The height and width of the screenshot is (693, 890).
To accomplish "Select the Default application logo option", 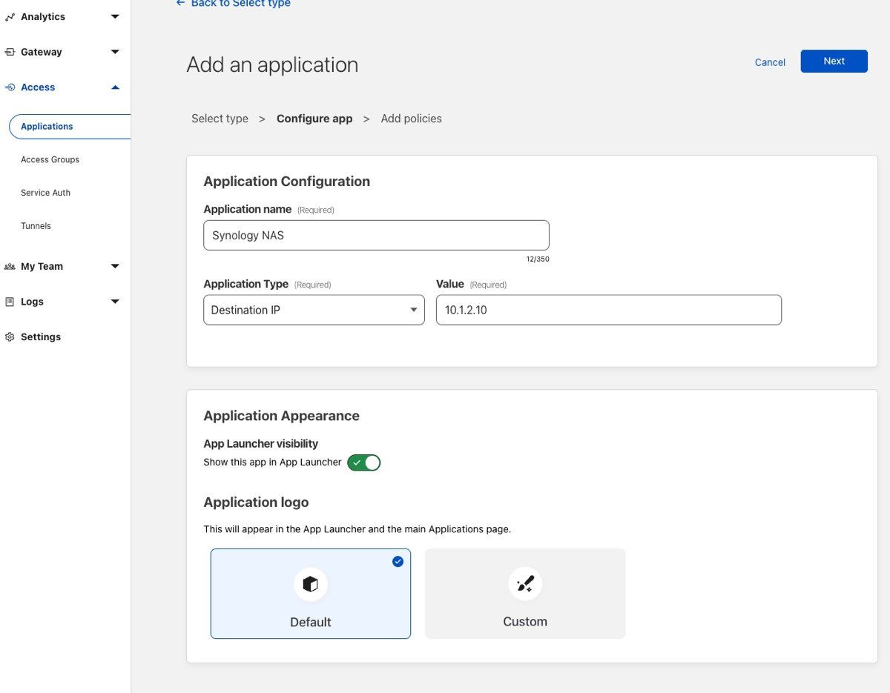I will click(x=310, y=594).
